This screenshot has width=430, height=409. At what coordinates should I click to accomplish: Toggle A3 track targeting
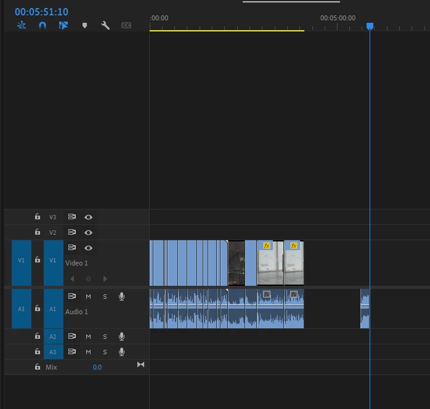click(x=54, y=352)
